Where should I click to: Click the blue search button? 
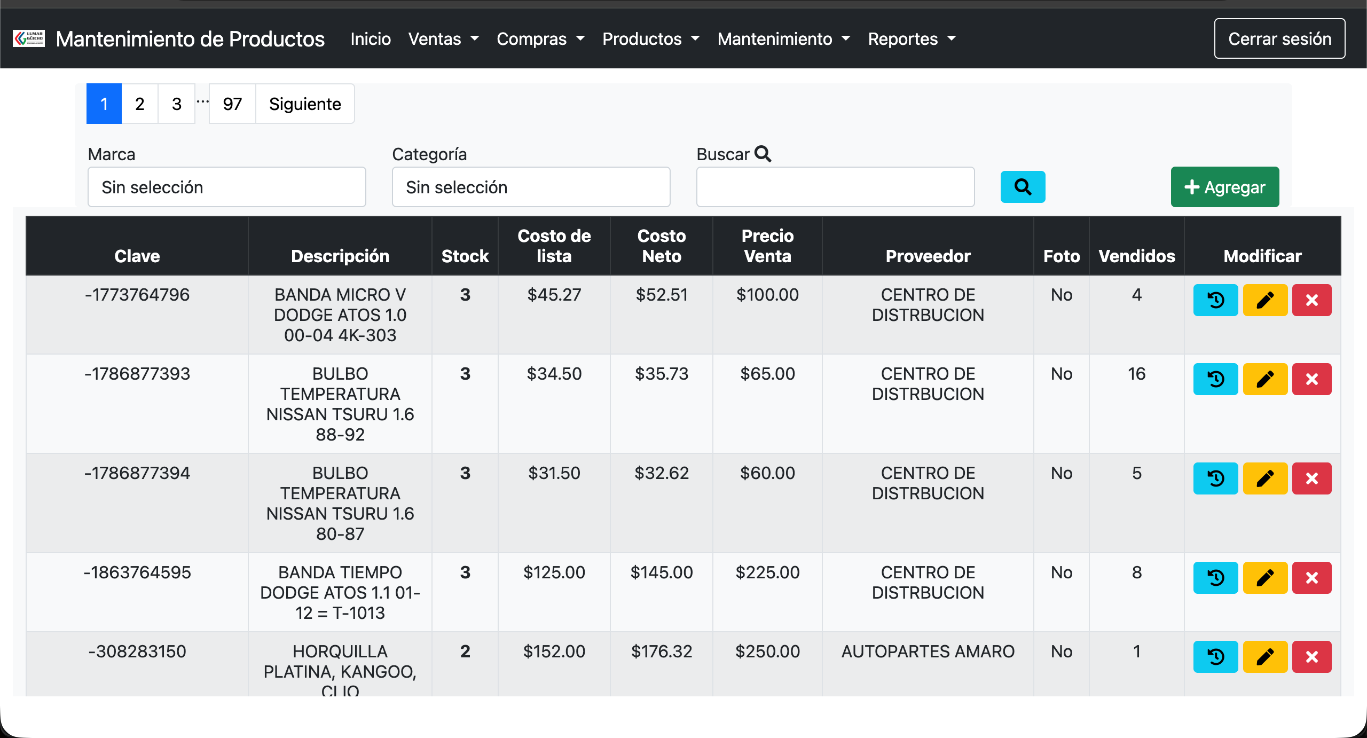coord(1022,187)
